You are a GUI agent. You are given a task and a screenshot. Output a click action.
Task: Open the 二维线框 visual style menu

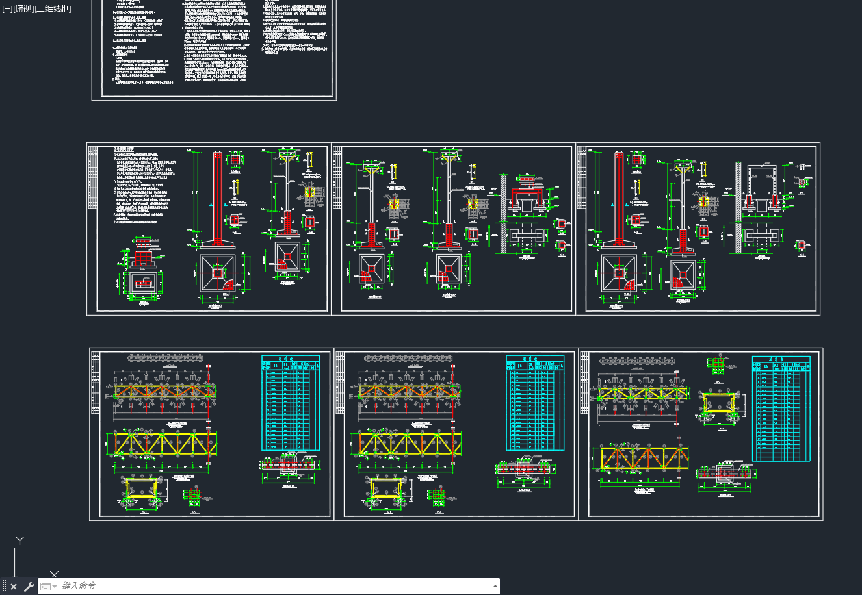pyautogui.click(x=53, y=8)
